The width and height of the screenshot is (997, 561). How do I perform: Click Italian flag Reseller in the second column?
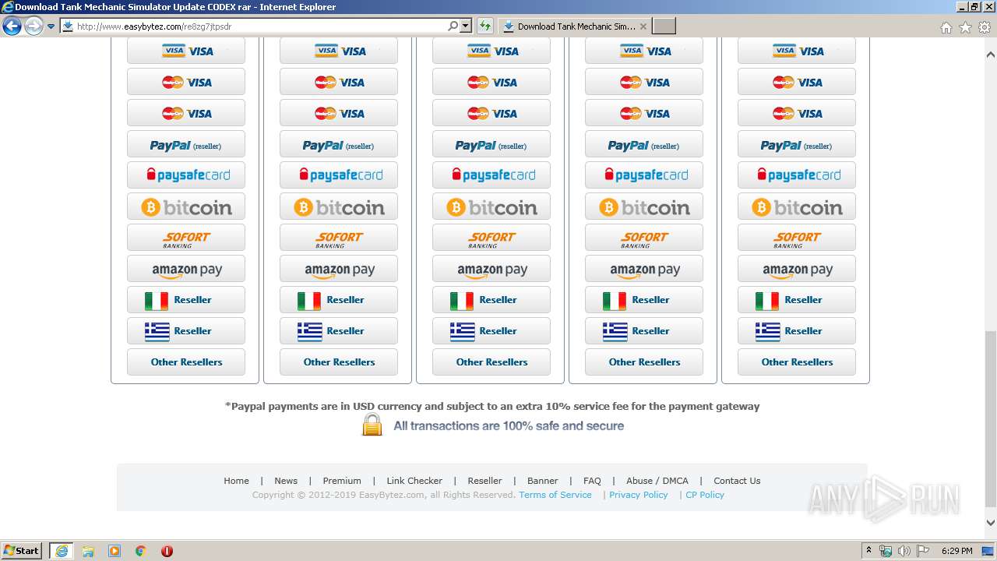[339, 300]
